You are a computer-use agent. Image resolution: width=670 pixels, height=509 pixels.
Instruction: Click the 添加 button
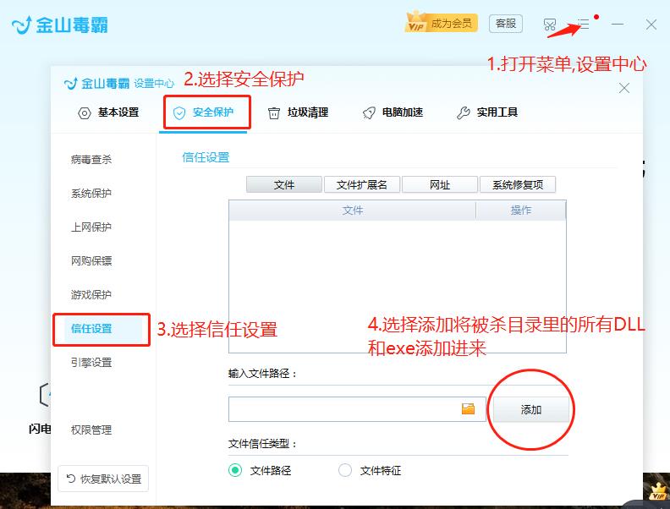click(531, 409)
